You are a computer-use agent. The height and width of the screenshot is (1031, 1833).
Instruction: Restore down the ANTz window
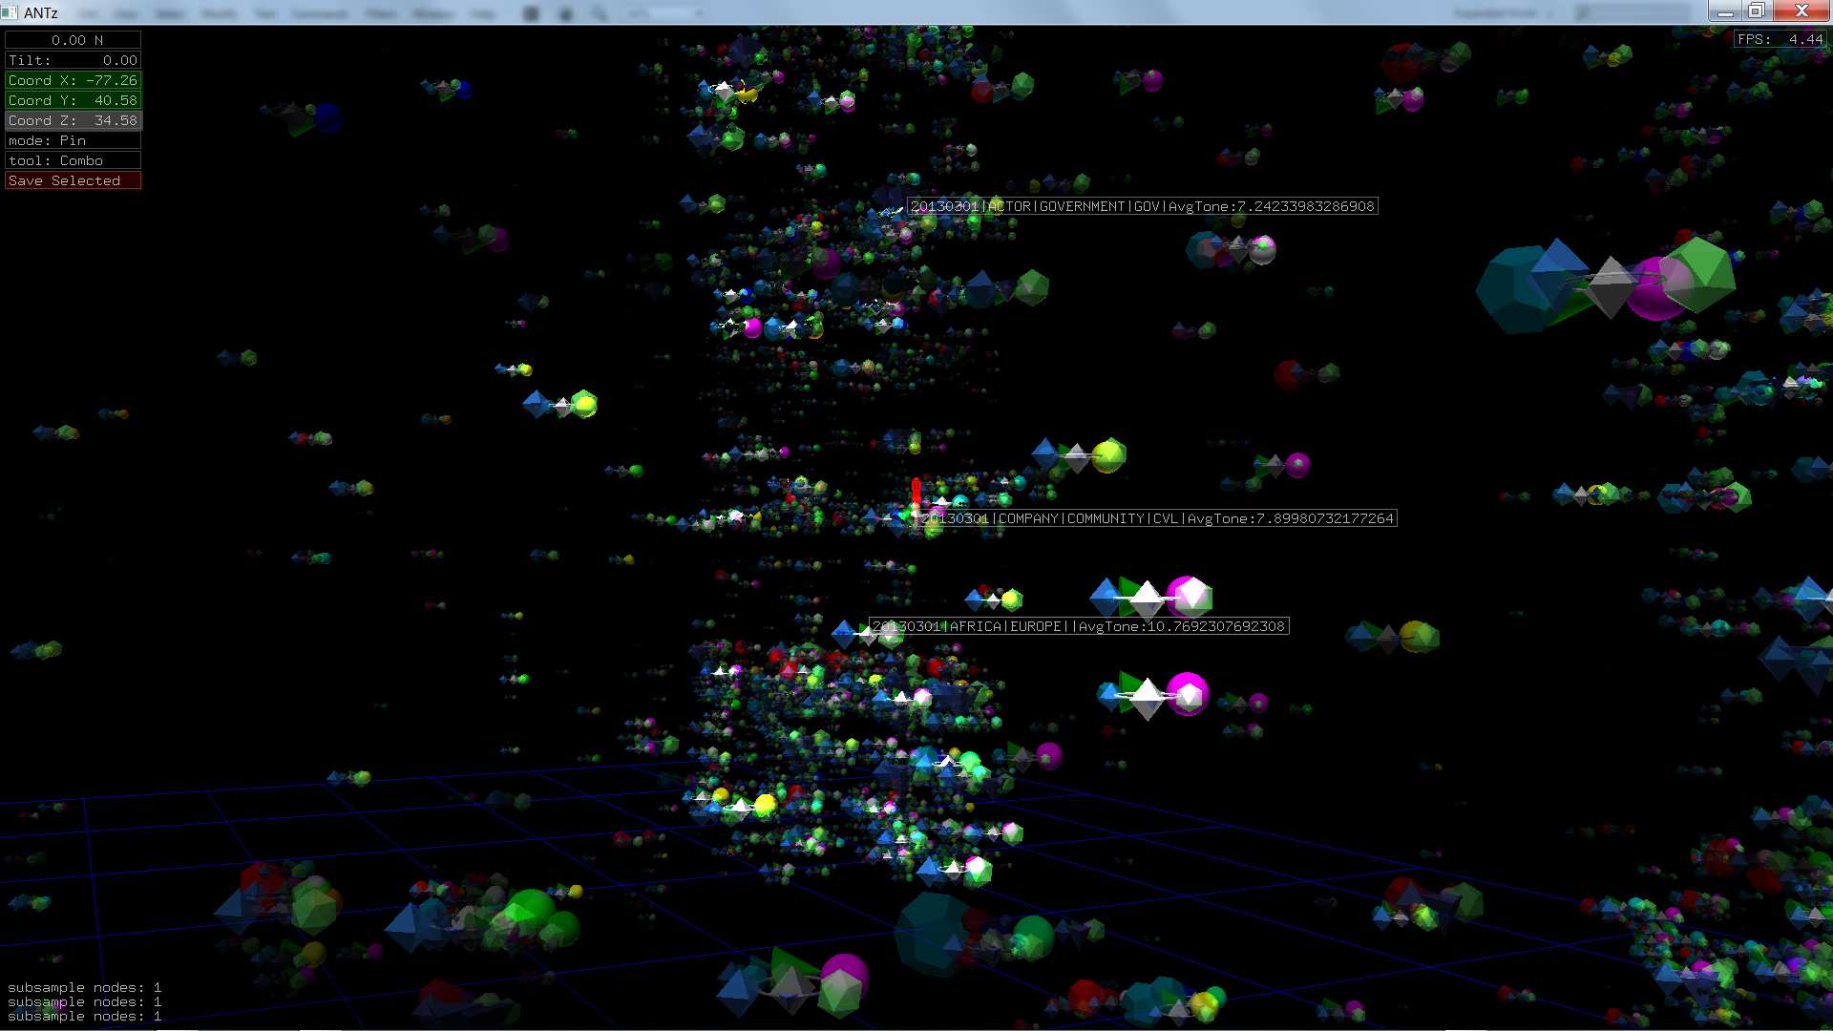click(x=1756, y=11)
